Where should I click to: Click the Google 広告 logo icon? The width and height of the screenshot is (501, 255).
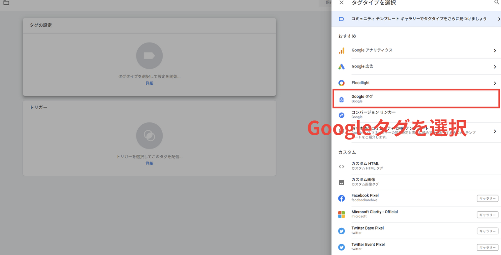[x=342, y=67]
